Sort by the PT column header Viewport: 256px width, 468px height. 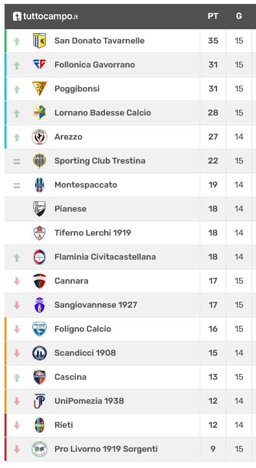tap(213, 16)
